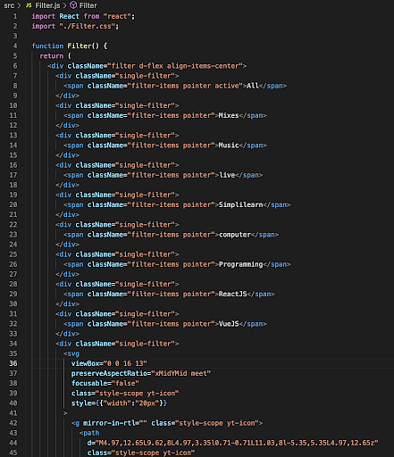
Task: Open the Filter symbol breadcrumb
Action: point(88,5)
